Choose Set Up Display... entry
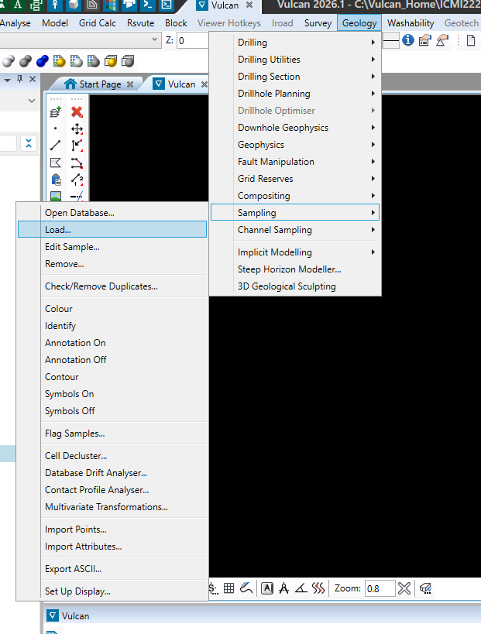This screenshot has height=634, width=481. point(112,591)
